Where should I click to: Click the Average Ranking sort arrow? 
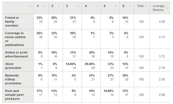[167, 8]
